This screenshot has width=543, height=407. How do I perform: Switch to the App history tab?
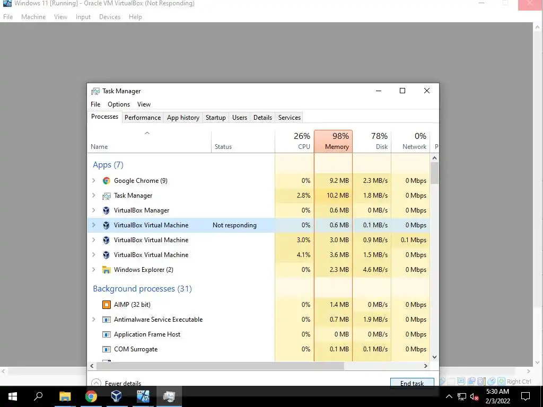pyautogui.click(x=183, y=118)
